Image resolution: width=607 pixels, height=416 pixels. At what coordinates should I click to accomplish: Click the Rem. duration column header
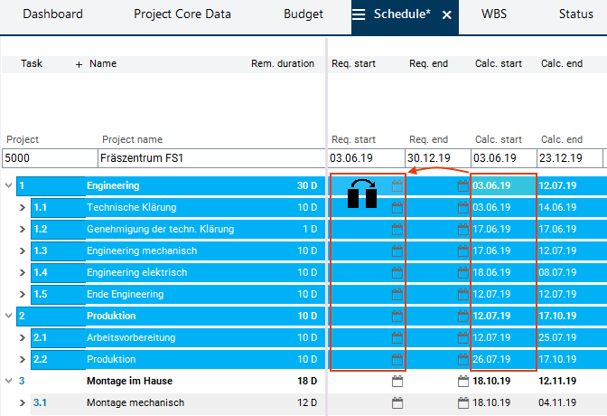point(282,64)
